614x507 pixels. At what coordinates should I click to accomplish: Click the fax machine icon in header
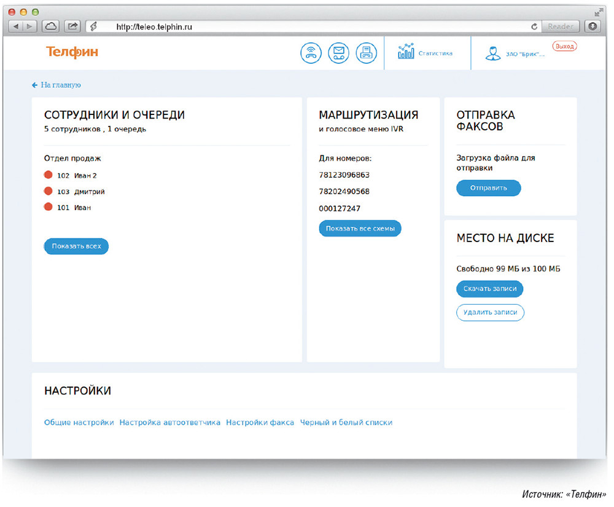(366, 53)
